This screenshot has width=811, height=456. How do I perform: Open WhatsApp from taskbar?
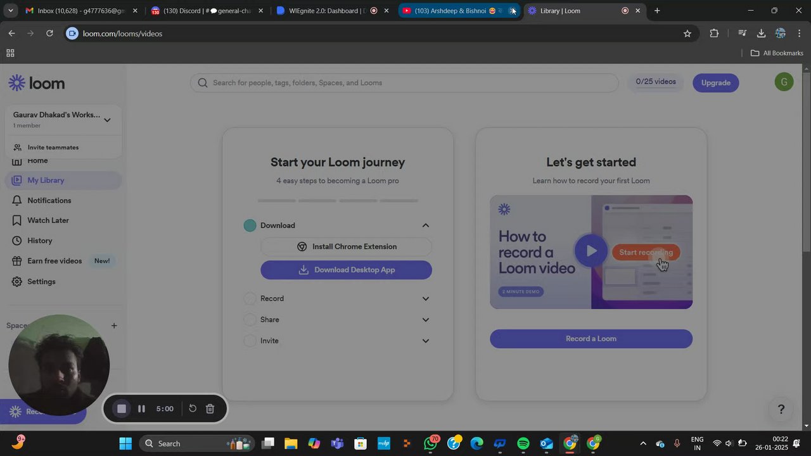(x=431, y=443)
